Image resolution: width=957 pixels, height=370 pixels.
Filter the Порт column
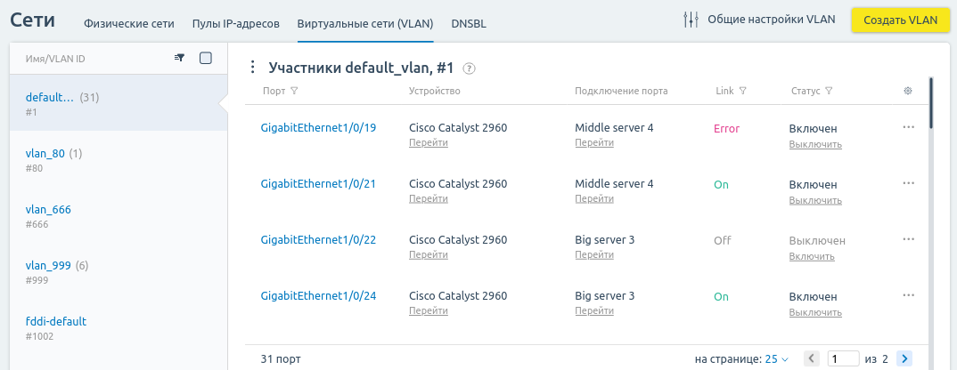point(294,91)
